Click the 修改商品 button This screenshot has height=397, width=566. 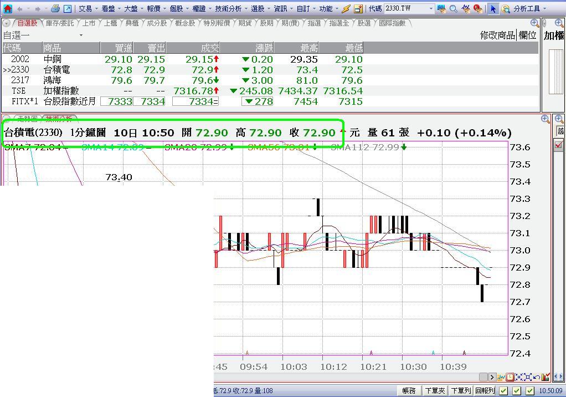coord(497,35)
